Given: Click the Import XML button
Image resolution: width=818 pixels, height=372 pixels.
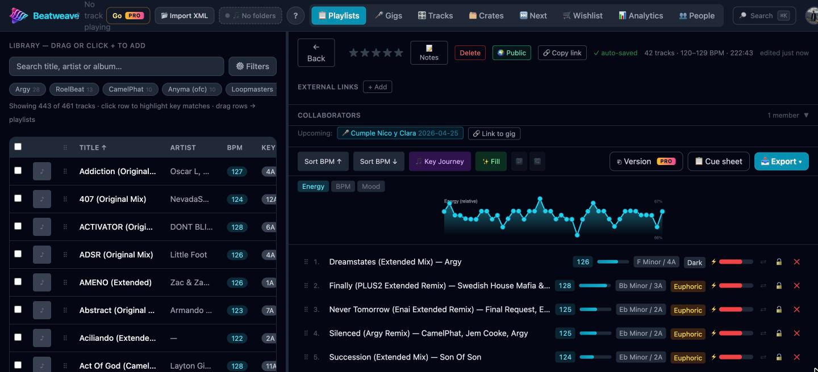Looking at the screenshot, I should point(184,16).
